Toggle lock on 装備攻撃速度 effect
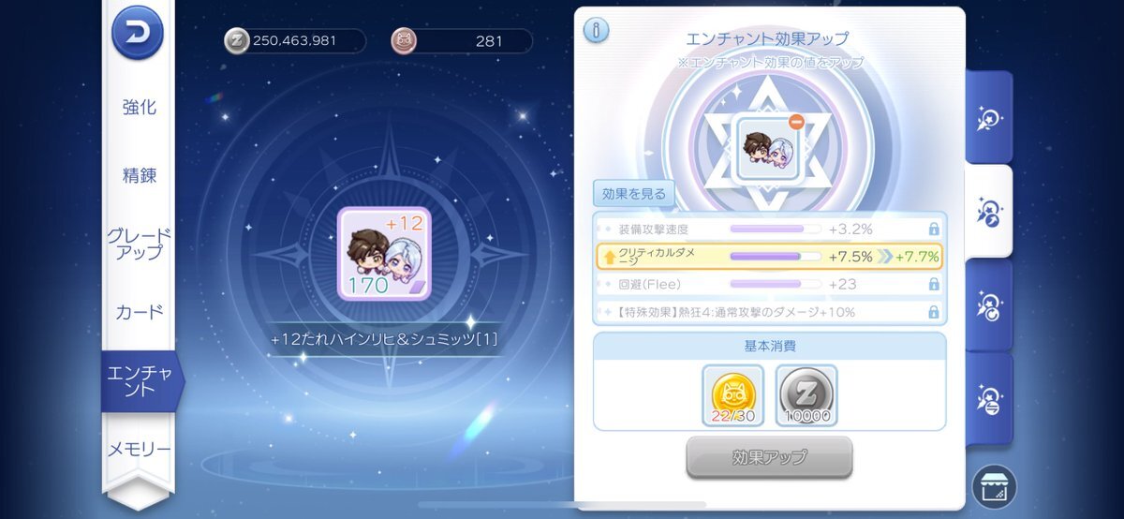The image size is (1124, 519). click(933, 229)
